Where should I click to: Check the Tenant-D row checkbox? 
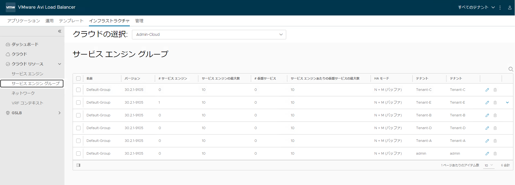[78, 128]
